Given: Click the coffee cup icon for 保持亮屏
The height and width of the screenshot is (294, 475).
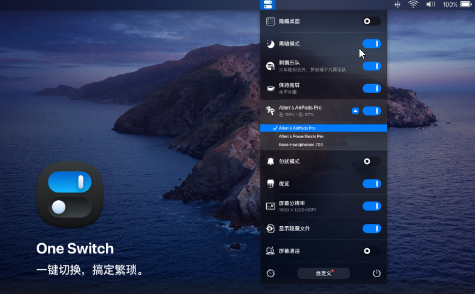Looking at the screenshot, I should click(270, 88).
